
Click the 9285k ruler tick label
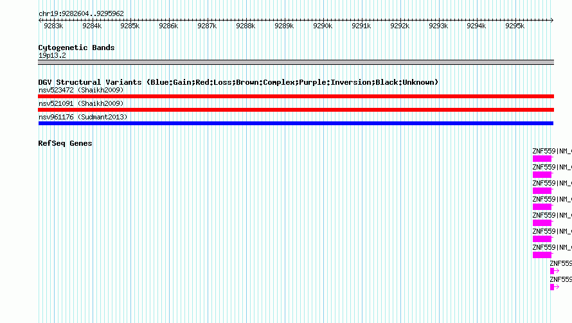[x=130, y=26]
